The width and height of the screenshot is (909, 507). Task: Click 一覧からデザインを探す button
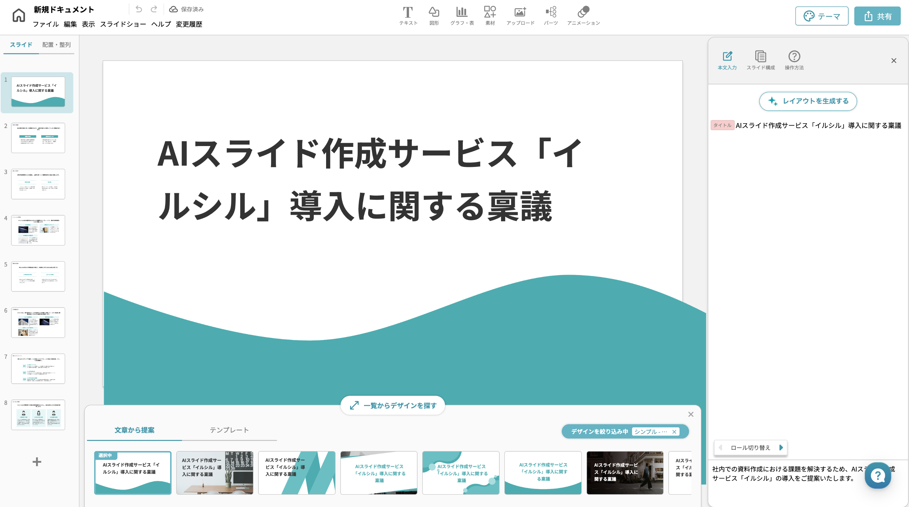pyautogui.click(x=393, y=406)
